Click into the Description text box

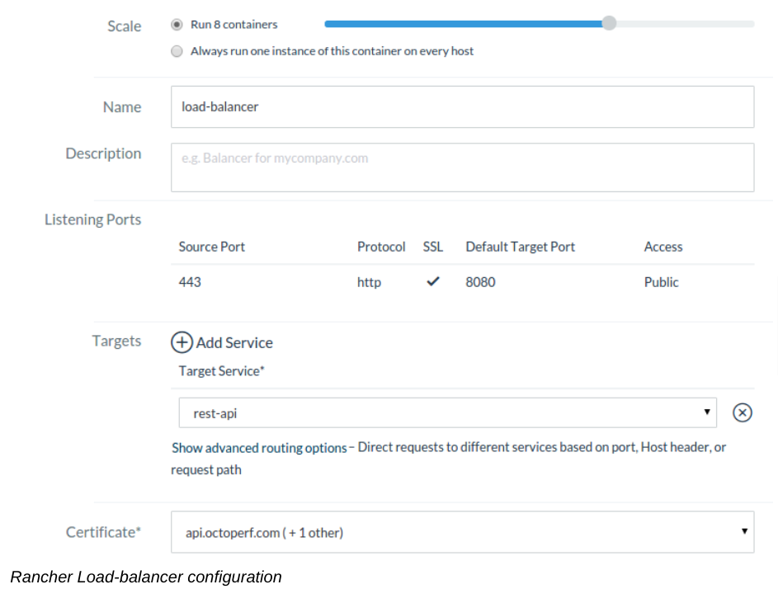(x=462, y=167)
